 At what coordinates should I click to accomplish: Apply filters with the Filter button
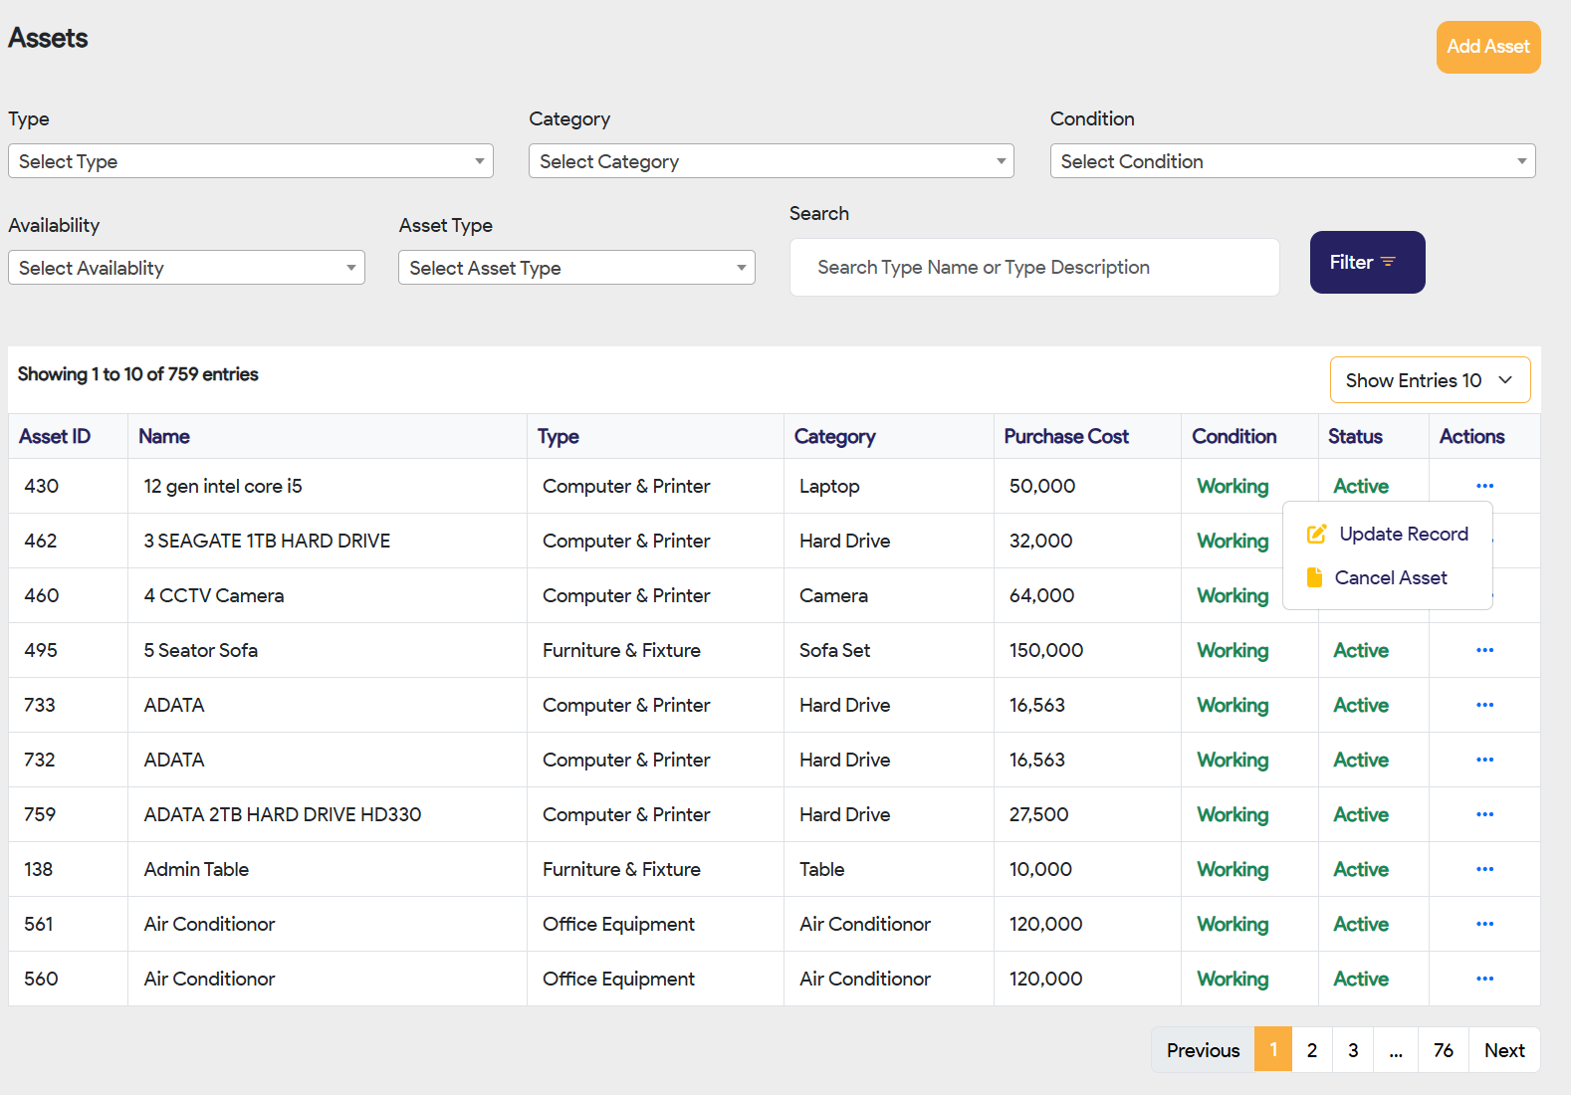click(x=1367, y=263)
